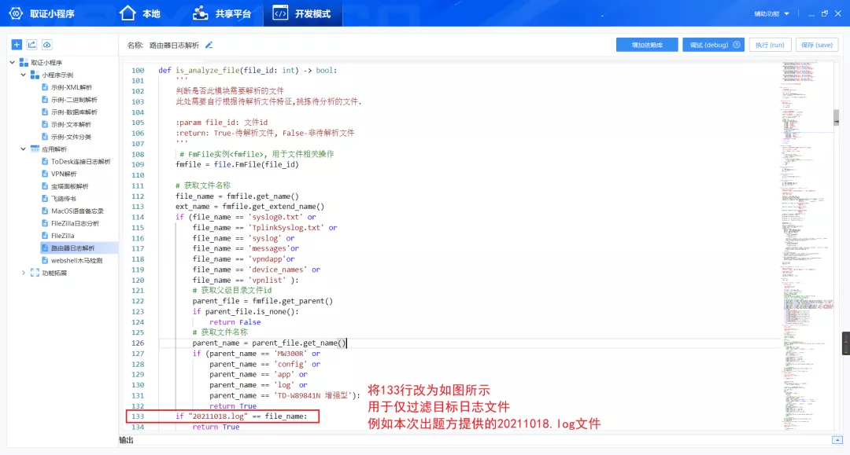Open 示例-XML解析 script
This screenshot has width=850, height=455.
(x=72, y=87)
